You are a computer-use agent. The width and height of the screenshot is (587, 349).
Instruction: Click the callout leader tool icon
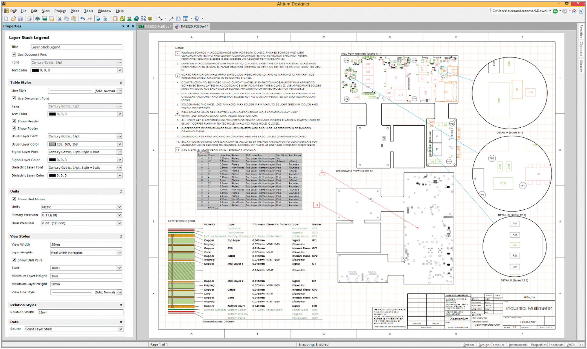[172, 19]
